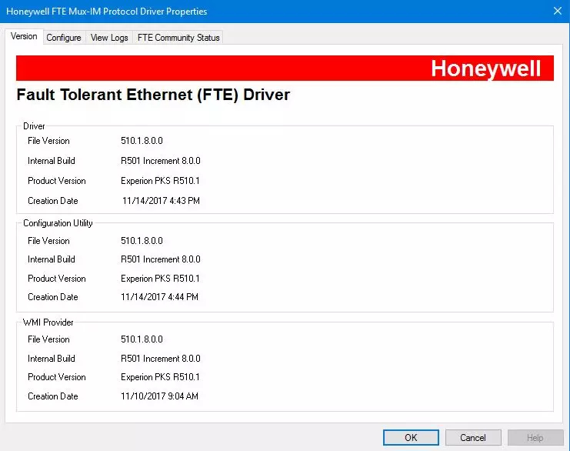This screenshot has width=570, height=451.
Task: Select Configuration Utility Internal Build value
Action: [x=161, y=259]
